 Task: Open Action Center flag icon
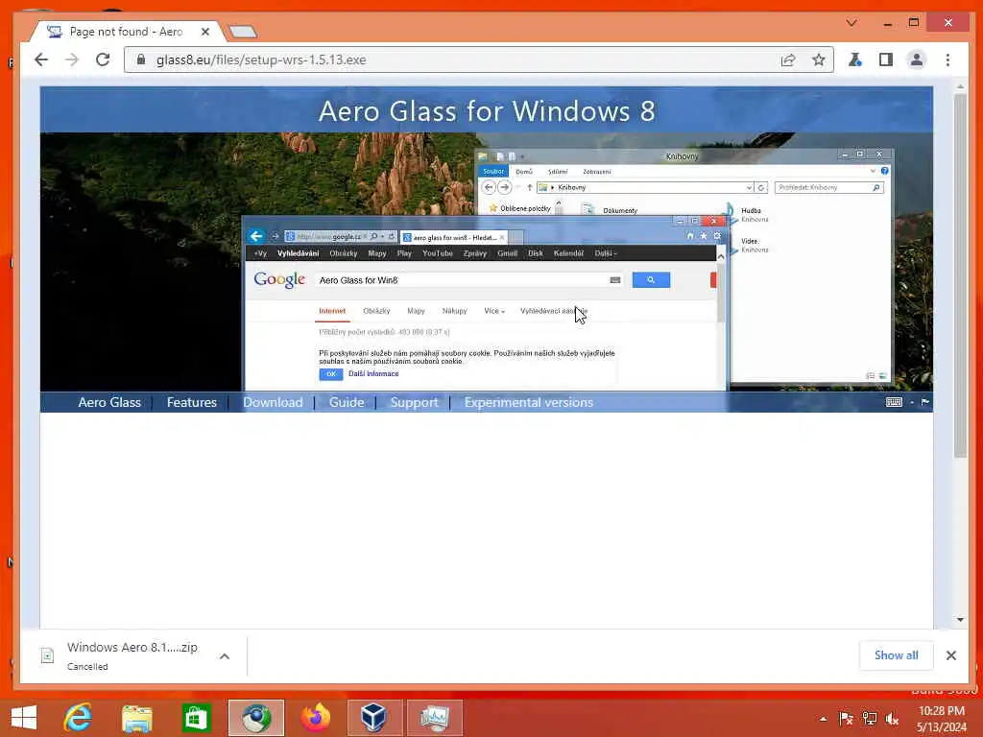pos(846,719)
